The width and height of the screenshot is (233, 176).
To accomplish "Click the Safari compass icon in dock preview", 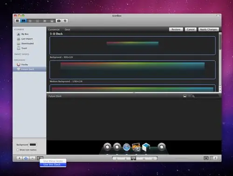I will click(127, 147).
